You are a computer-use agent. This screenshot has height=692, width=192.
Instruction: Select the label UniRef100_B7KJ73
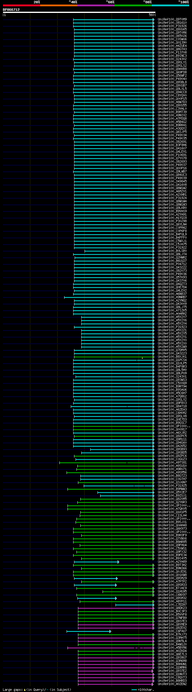[x=172, y=635]
